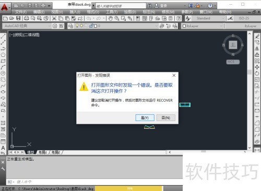Viewport: 261px width, 191px height.
Task: Toggle layer 0 lock icon
Action: [x=91, y=26]
